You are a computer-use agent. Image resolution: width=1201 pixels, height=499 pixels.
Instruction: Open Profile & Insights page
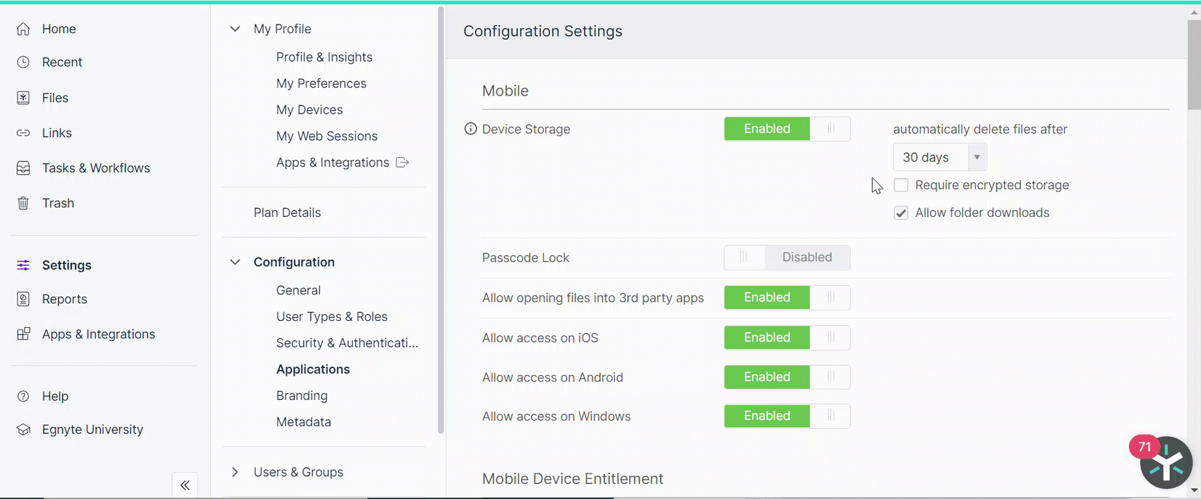[x=324, y=58]
